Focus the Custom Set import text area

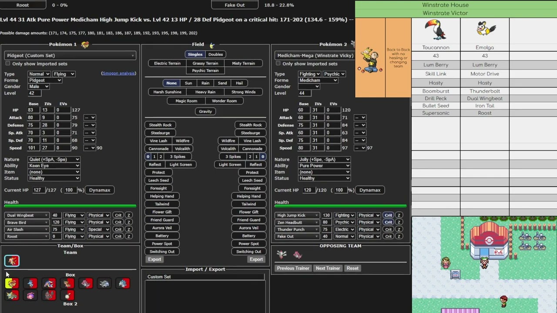click(205, 296)
